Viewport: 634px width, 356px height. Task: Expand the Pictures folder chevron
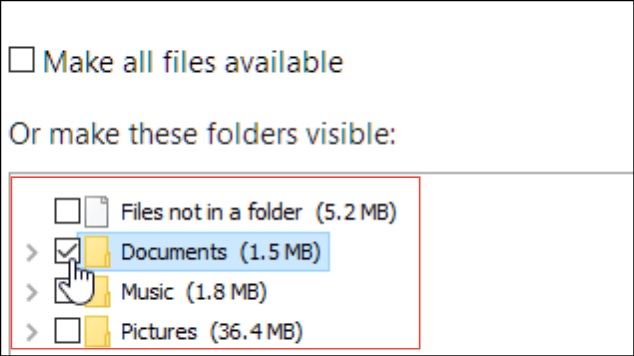(32, 332)
